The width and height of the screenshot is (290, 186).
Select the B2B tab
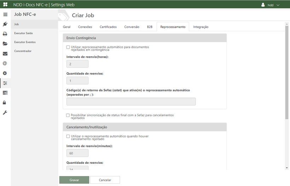point(150,27)
